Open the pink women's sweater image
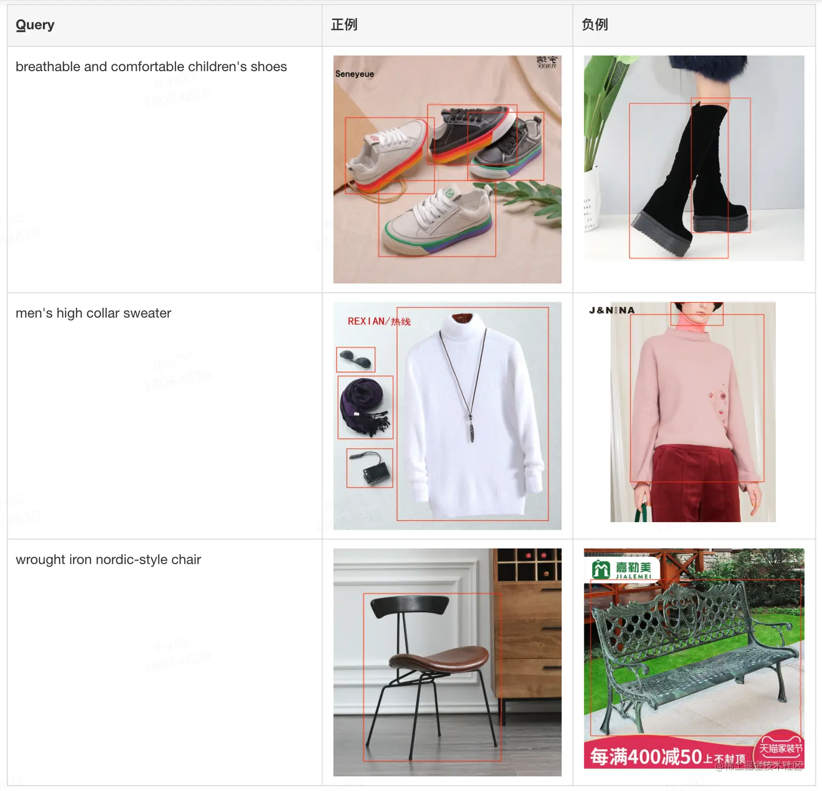The height and width of the screenshot is (791, 822). [x=693, y=412]
